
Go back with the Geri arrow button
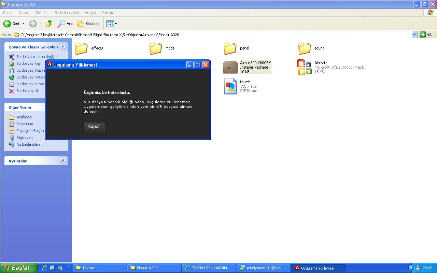[11, 24]
